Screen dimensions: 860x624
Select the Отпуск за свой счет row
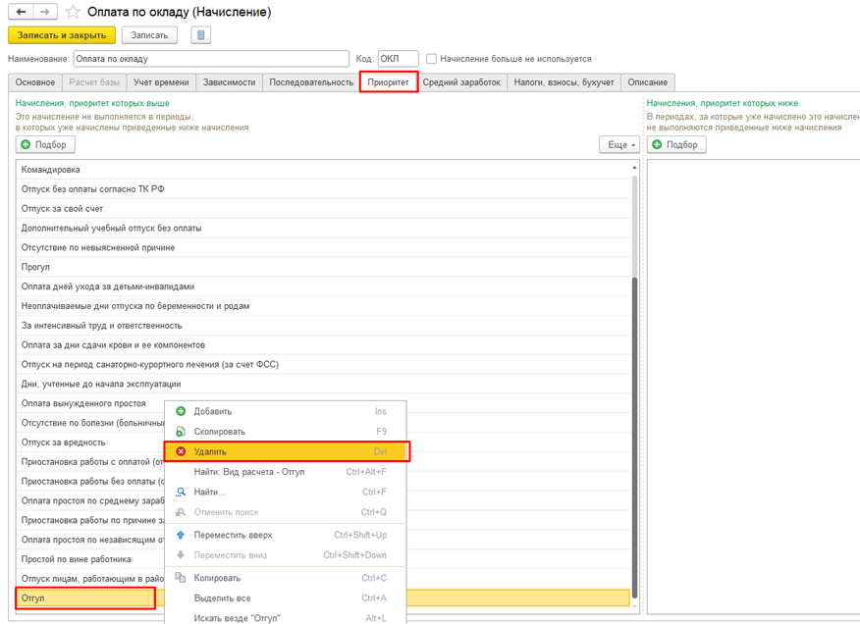324,209
